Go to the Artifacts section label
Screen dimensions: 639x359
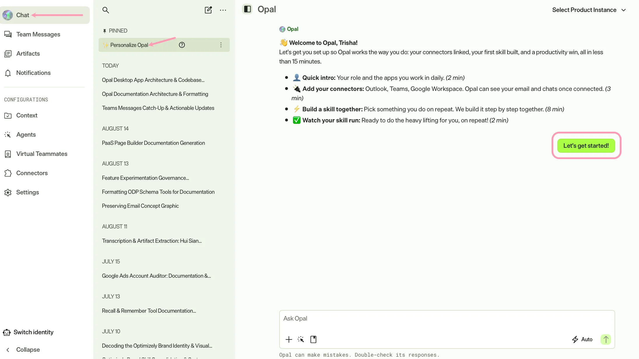click(x=28, y=54)
